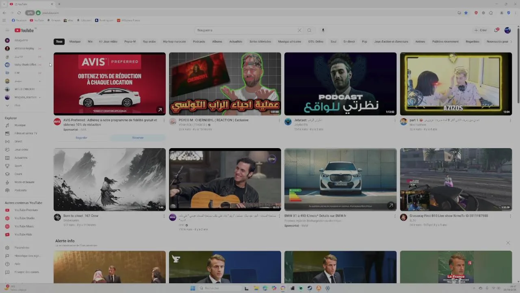The image size is (520, 293).
Task: Click the taskbar Rechercher search box
Action: point(219,288)
